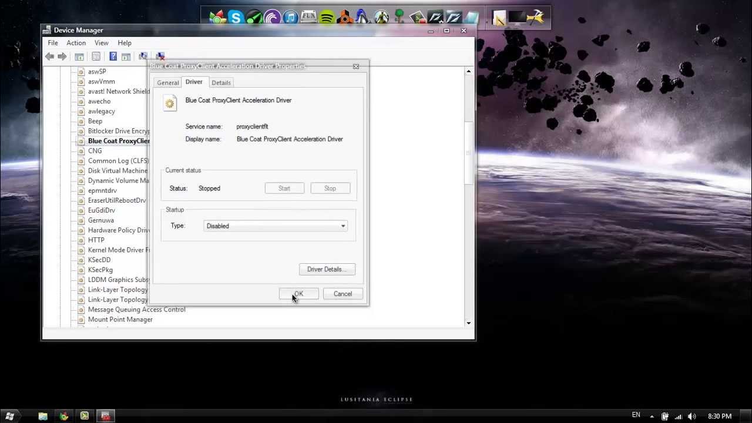Select the aswSP device entry
Image resolution: width=752 pixels, height=423 pixels.
click(x=97, y=72)
